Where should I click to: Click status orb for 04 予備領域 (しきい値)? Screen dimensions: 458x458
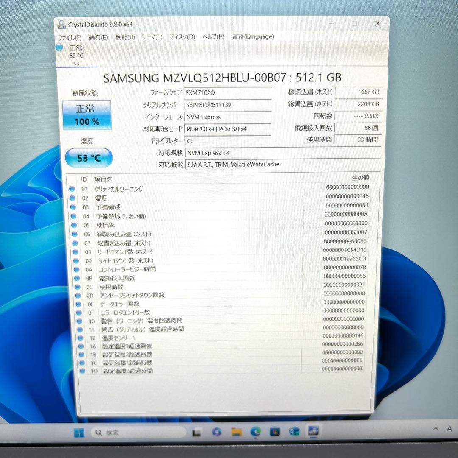coord(74,216)
